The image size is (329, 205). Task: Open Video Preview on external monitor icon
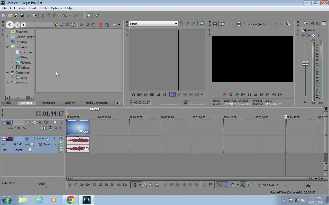pos(223,24)
